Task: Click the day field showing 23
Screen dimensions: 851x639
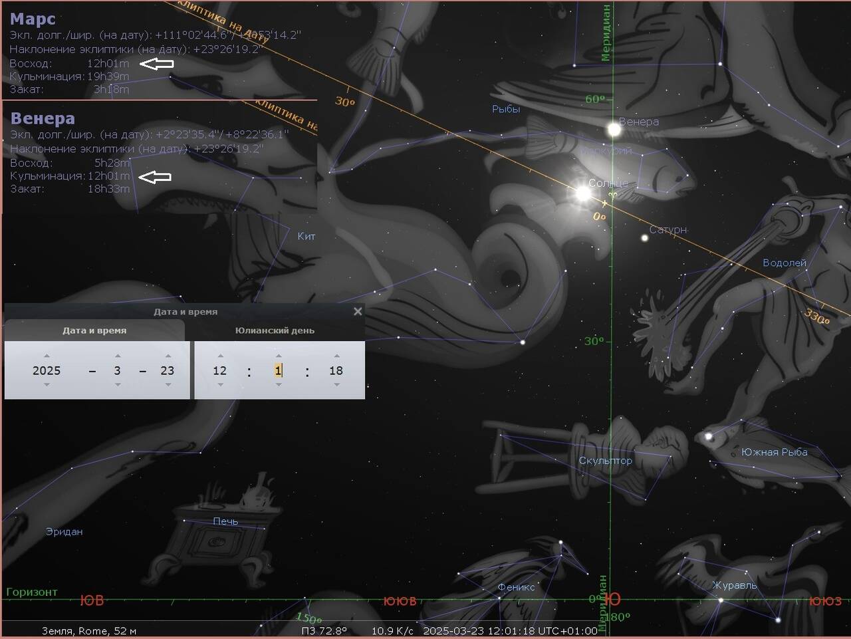Action: pos(168,370)
